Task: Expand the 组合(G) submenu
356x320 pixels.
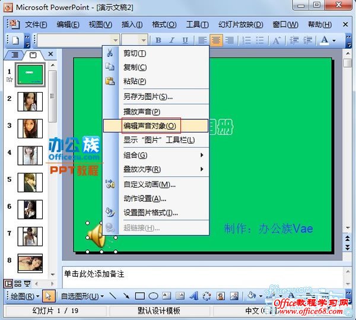Action: (x=155, y=156)
